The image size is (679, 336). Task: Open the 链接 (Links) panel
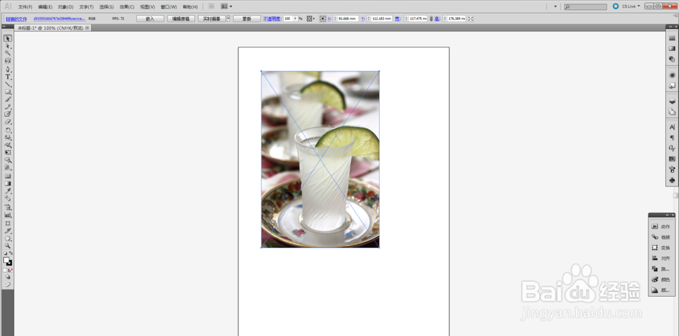point(661,237)
